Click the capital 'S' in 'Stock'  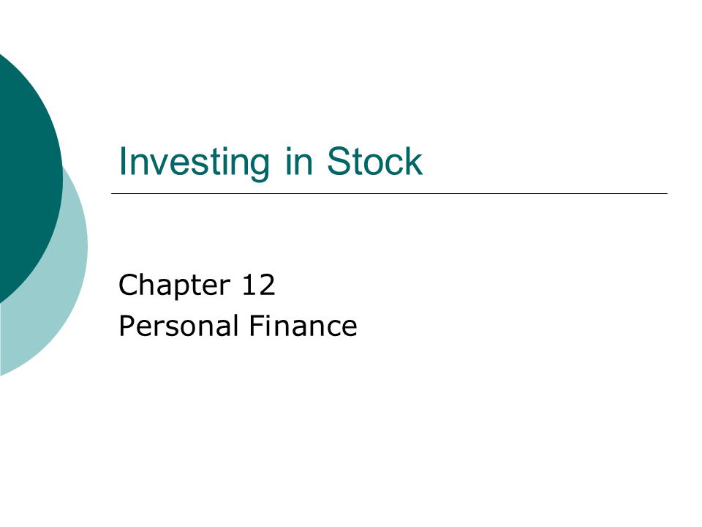[x=339, y=161]
